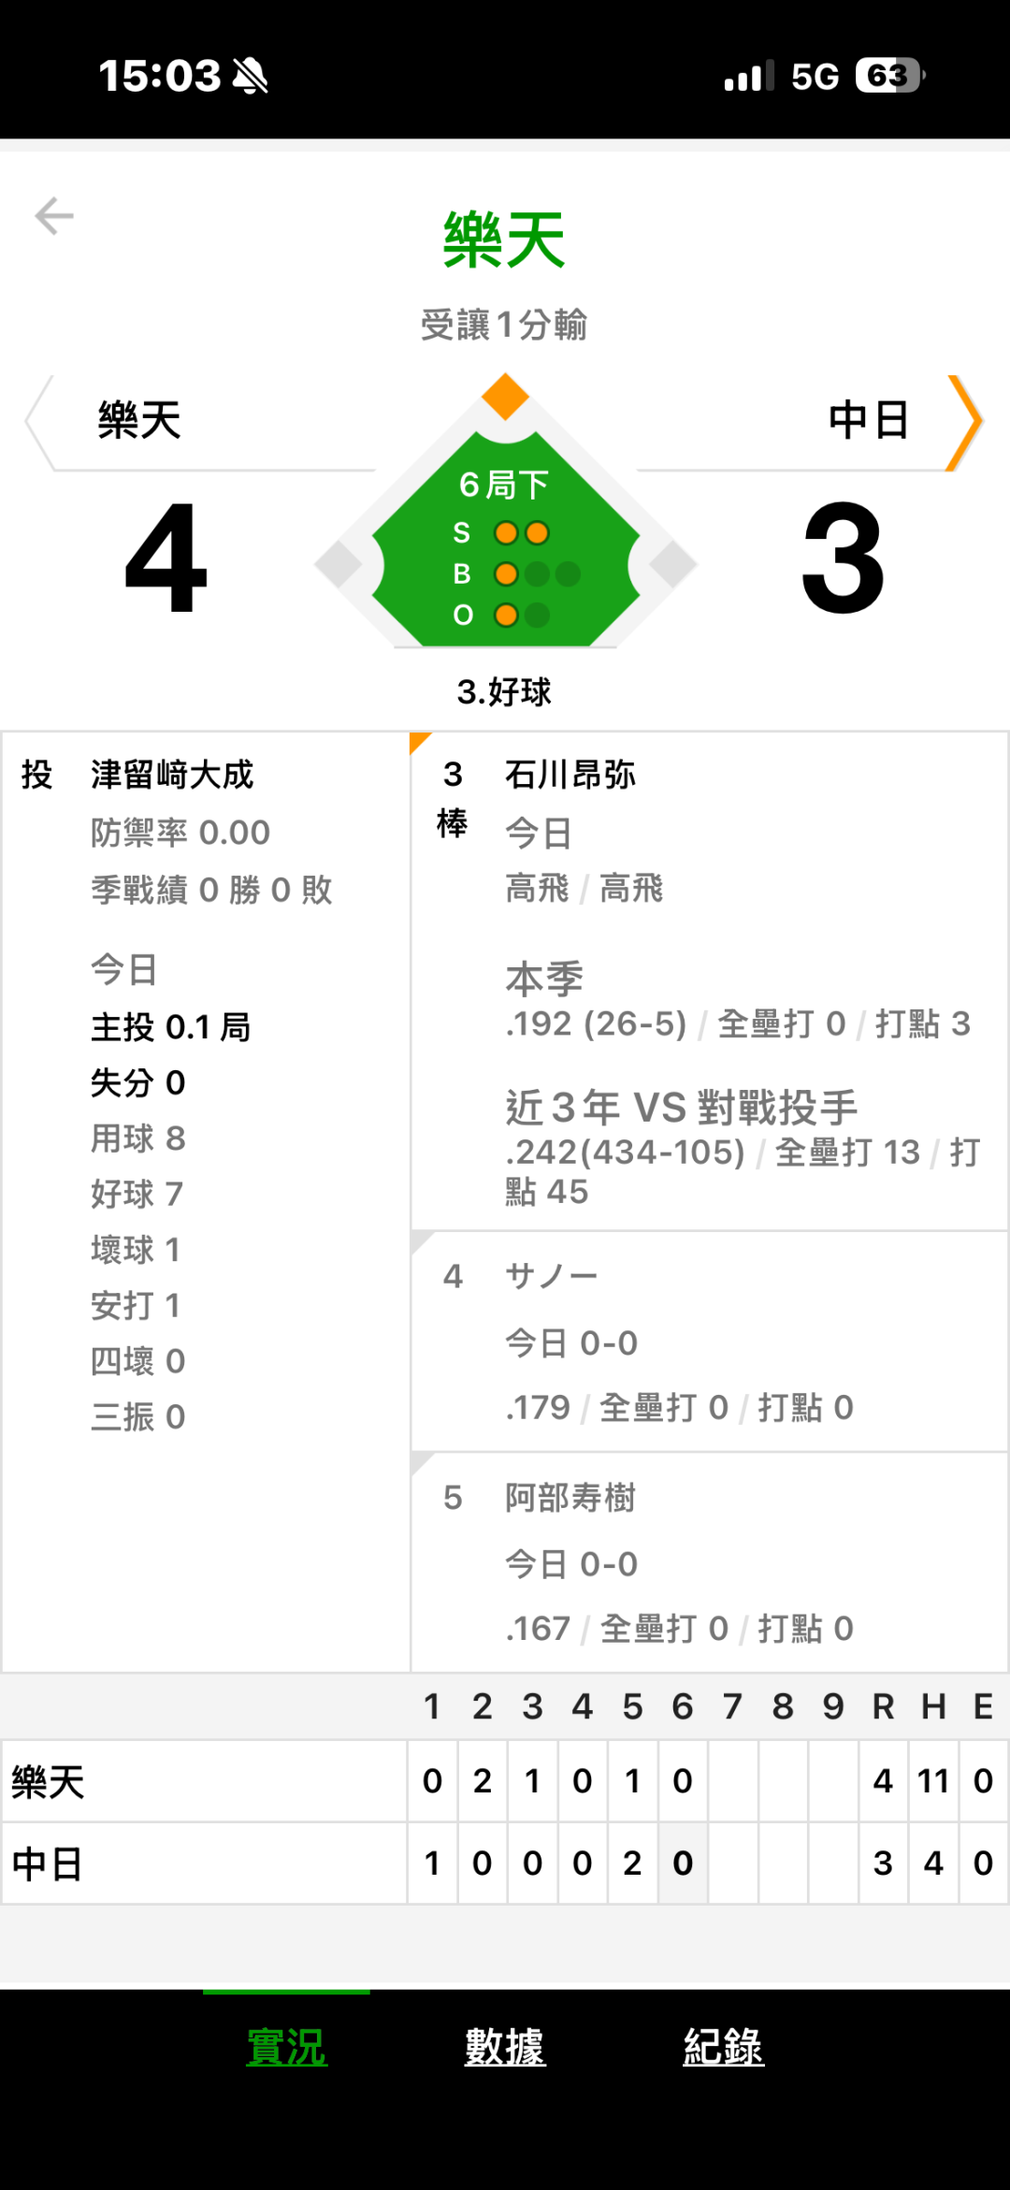This screenshot has width=1010, height=2190.
Task: Tap the gray first base diamond
Action: point(673,564)
